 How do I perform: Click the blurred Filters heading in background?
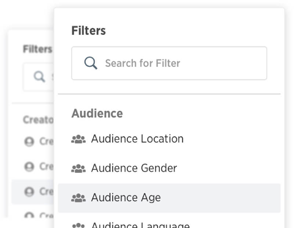tap(37, 49)
